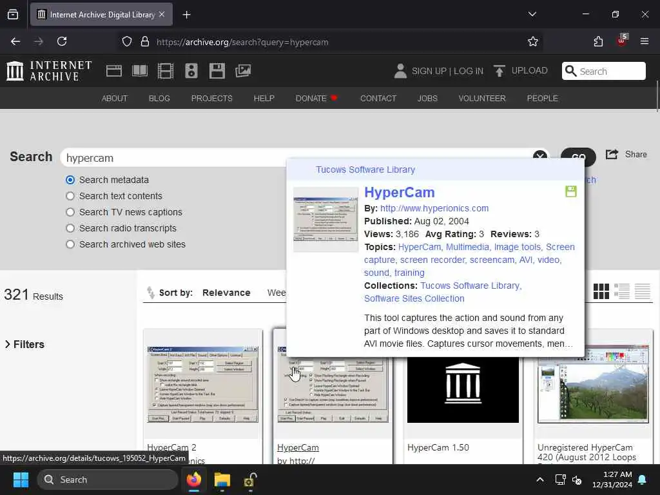Screen dimensions: 660x495
Task: Open the HyperCam 1.50 result thumbnail
Action: pyautogui.click(x=463, y=389)
